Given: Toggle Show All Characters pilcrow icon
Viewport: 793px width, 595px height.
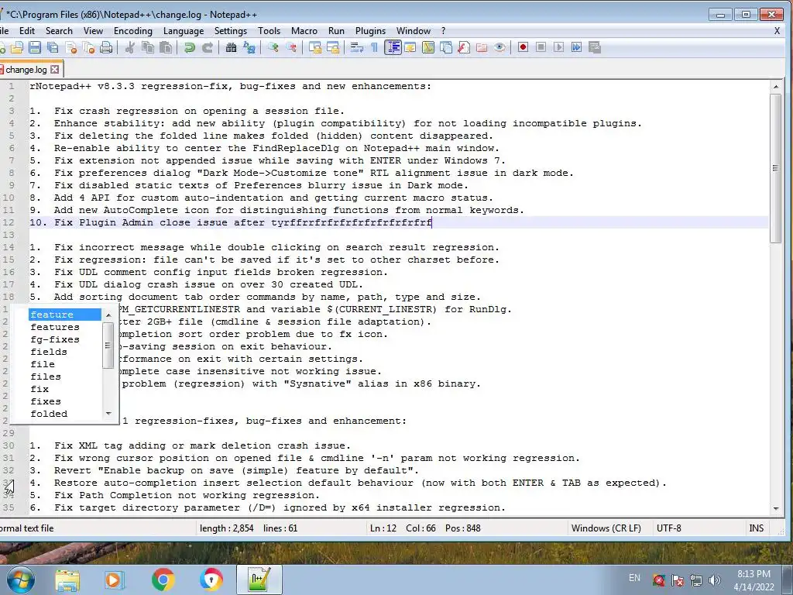Looking at the screenshot, I should [374, 47].
